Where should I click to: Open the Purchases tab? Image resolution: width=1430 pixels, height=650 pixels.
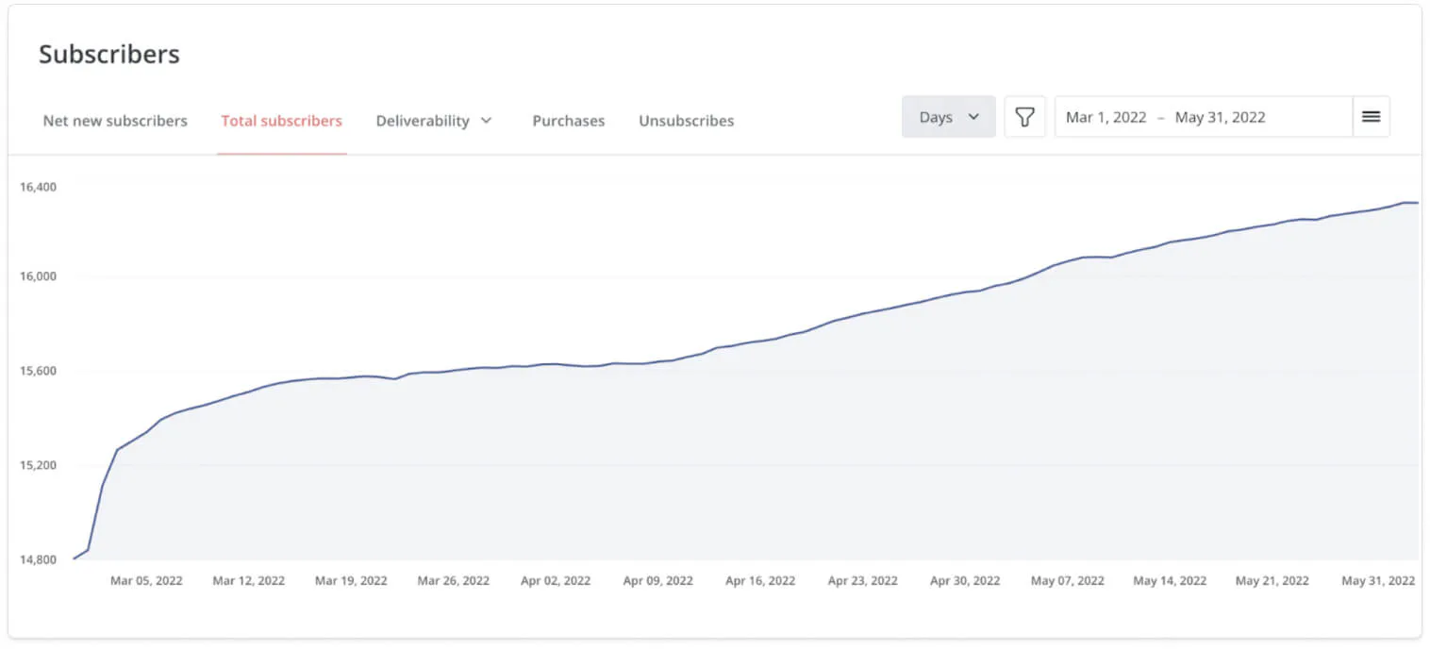(568, 121)
